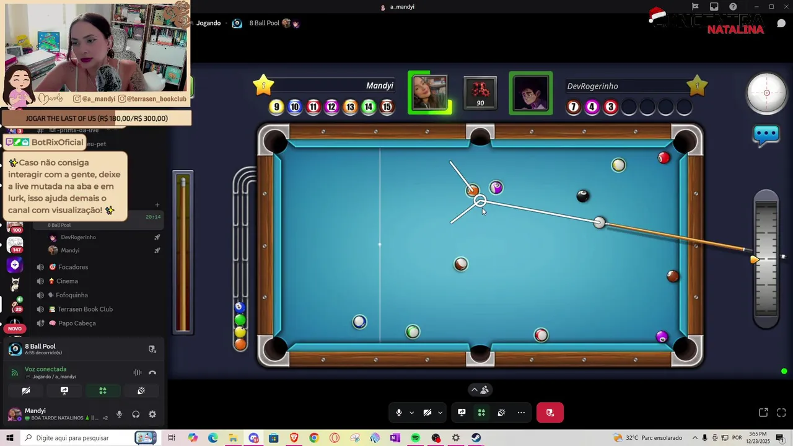Select Mandyi in voice channel list
The width and height of the screenshot is (793, 446).
104,250
